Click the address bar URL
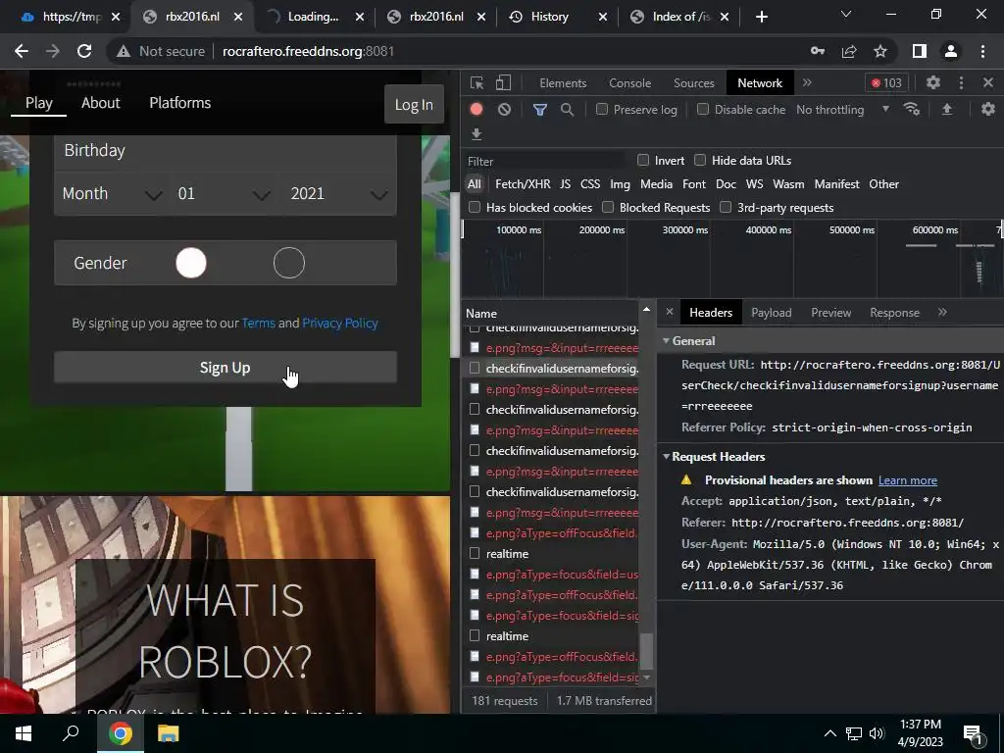Screen dimensions: 1004x753 pos(308,51)
